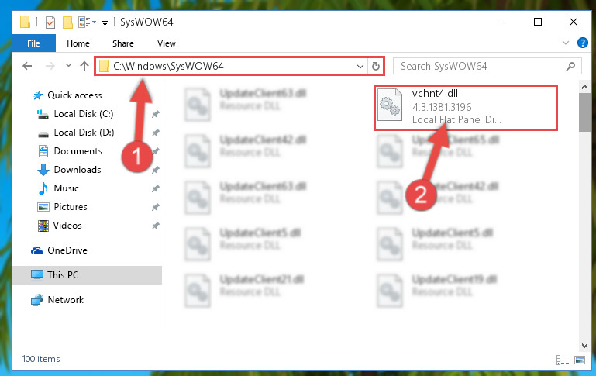Image resolution: width=596 pixels, height=376 pixels.
Task: Open the File menu tab
Action: pos(33,43)
